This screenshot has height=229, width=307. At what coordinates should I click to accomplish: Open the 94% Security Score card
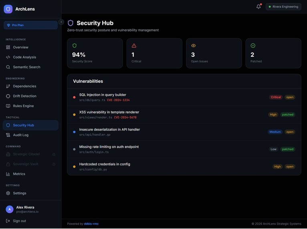(95, 53)
